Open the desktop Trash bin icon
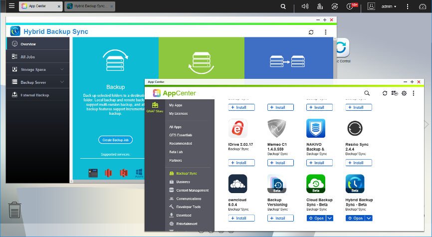Viewport: 432px width, 237px height. (x=14, y=210)
